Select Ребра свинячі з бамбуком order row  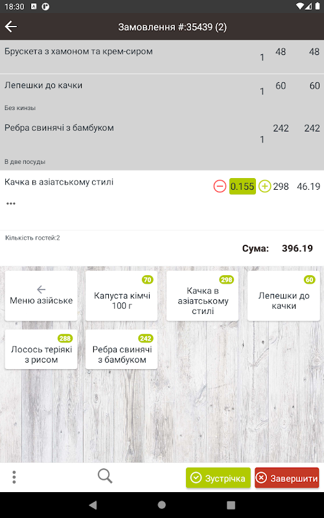pyautogui.click(x=162, y=144)
